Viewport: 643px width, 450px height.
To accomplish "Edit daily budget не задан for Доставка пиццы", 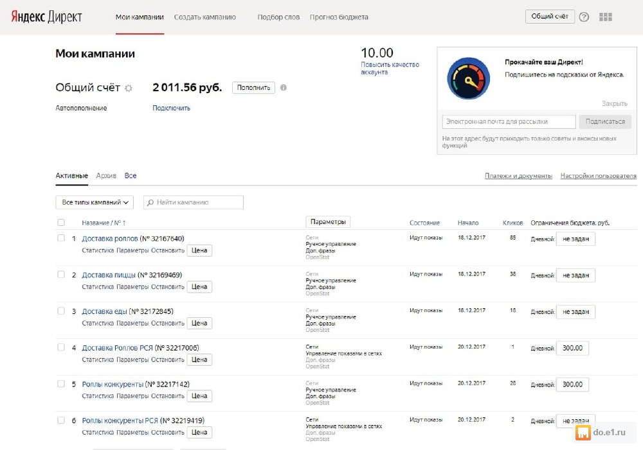I will (575, 275).
